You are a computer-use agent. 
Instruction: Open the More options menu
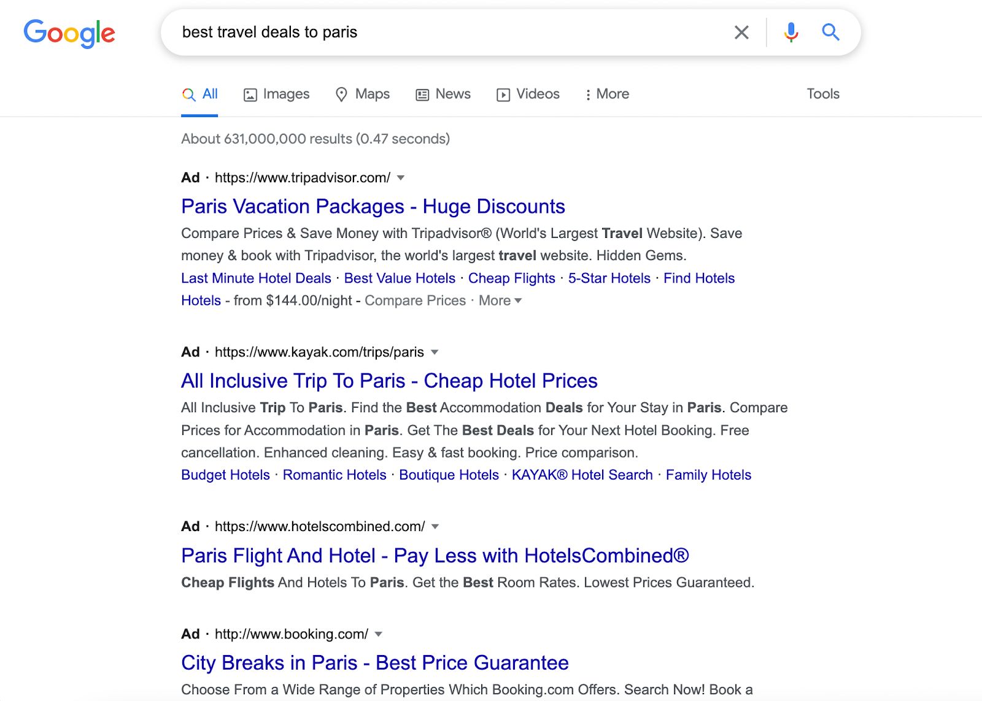[607, 94]
